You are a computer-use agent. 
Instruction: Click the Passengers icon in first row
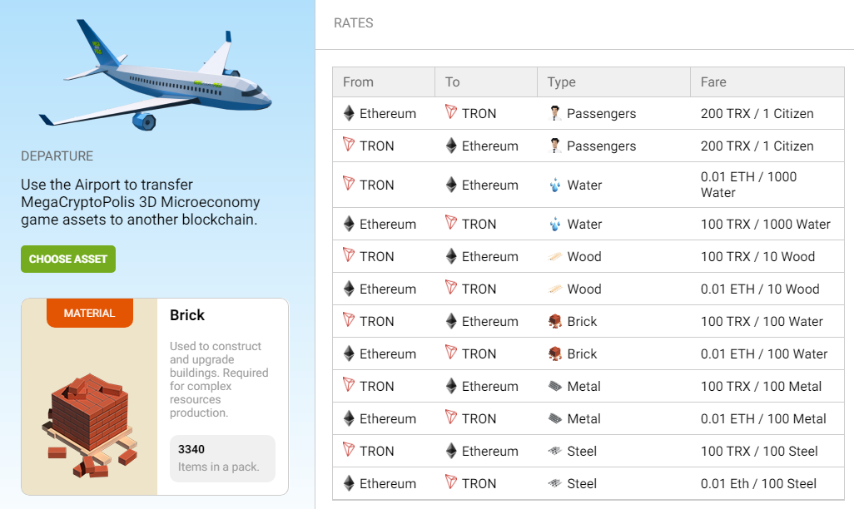554,113
